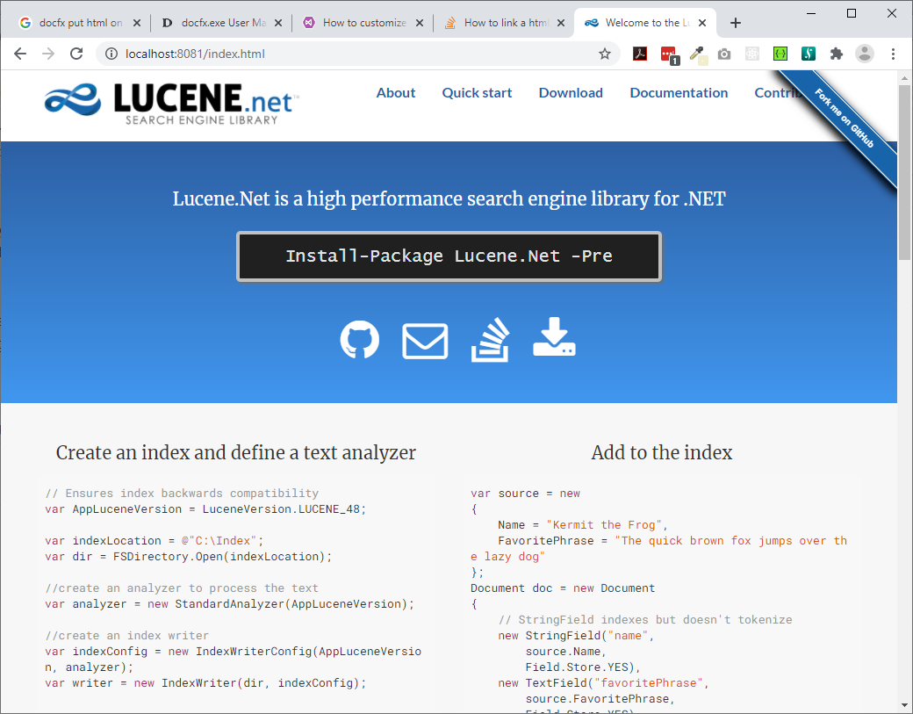Click the Fork me on GitHub ribbon
The width and height of the screenshot is (913, 714).
[845, 119]
